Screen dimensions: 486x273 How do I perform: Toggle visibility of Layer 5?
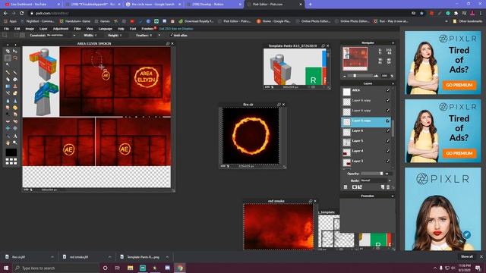coord(387,141)
